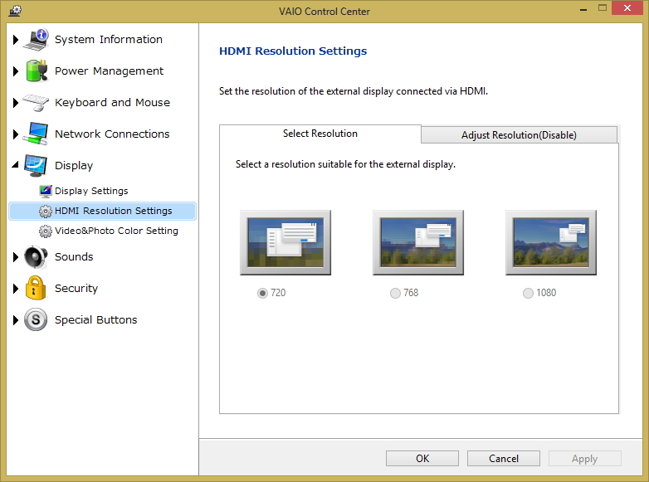Switch to the Adjust Resolution(Disable) tab

(519, 135)
